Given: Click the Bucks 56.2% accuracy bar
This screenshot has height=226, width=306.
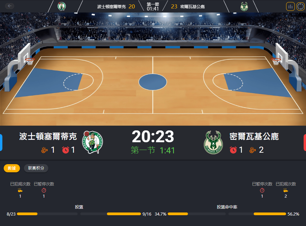Looking at the screenshot, I should click(257, 214).
